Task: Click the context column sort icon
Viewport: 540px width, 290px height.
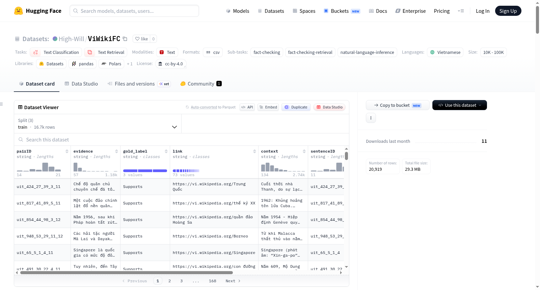Action: [x=304, y=151]
